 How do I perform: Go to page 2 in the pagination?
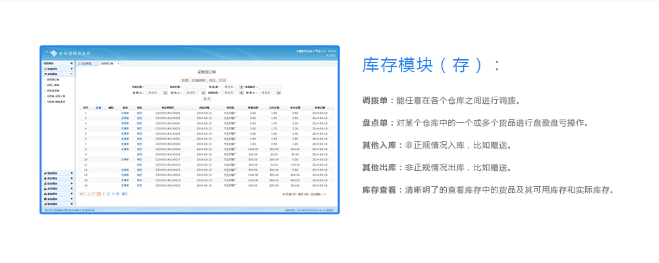pos(103,194)
